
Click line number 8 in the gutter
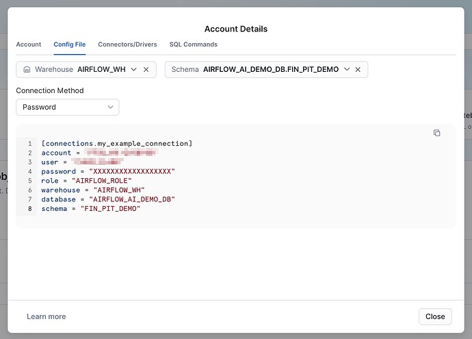point(30,208)
